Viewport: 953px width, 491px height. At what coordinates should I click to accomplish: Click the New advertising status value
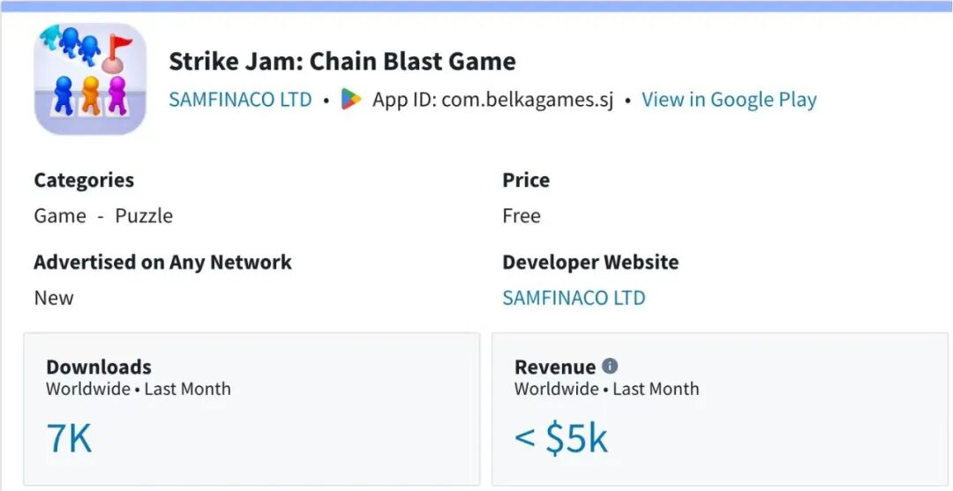click(54, 298)
